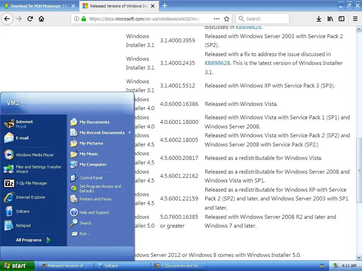Screen dimensions: 362x271
Task: Open the browser hamburger menu
Action: (x=355, y=19)
